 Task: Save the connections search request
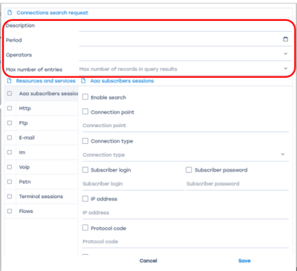pyautogui.click(x=244, y=261)
